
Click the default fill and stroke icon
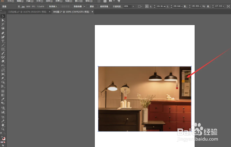(x=1, y=133)
